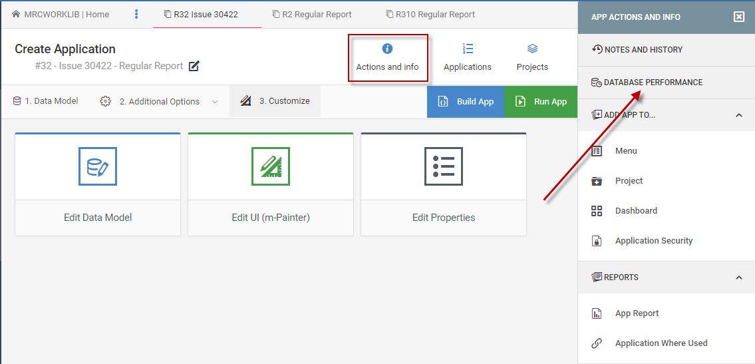The width and height of the screenshot is (755, 364).
Task: Open the Edit Properties tile
Action: pyautogui.click(x=444, y=184)
